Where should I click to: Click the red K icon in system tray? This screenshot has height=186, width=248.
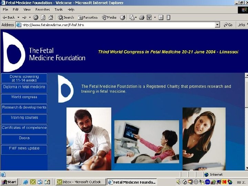point(224,182)
